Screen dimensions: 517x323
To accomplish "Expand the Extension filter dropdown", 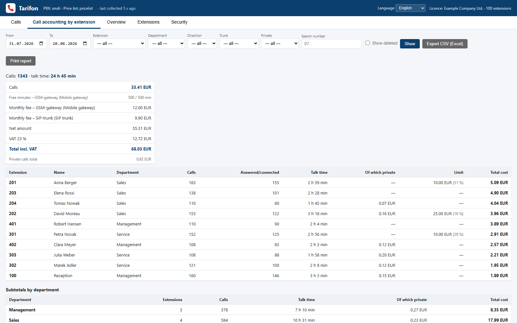I will [119, 43].
